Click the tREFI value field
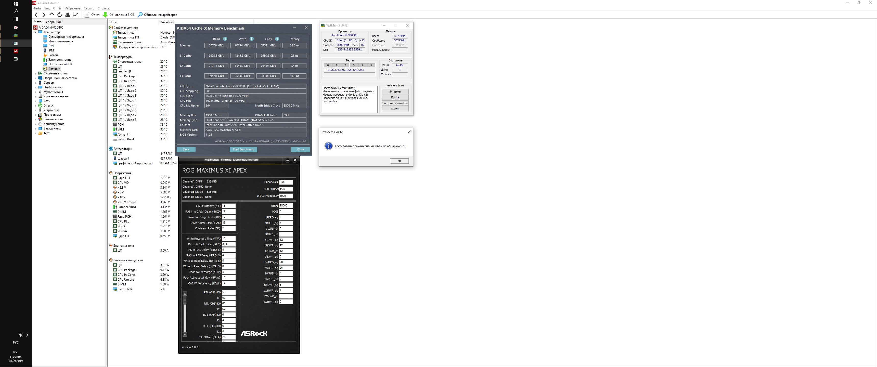The height and width of the screenshot is (367, 877). click(x=286, y=206)
